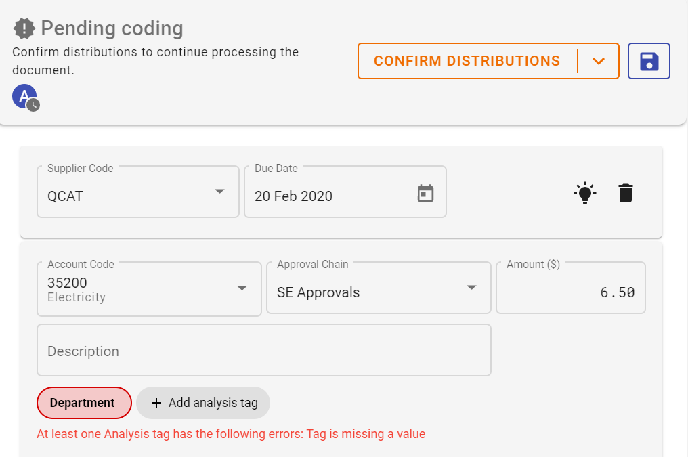Open the Approval Chain dropdown
This screenshot has height=457, width=688.
point(471,288)
